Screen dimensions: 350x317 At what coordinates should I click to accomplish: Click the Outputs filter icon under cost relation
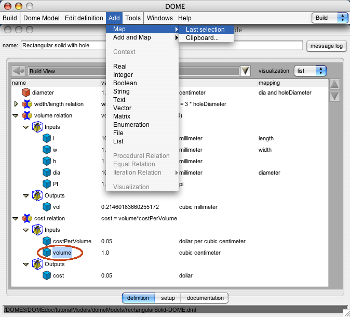pyautogui.click(x=37, y=264)
